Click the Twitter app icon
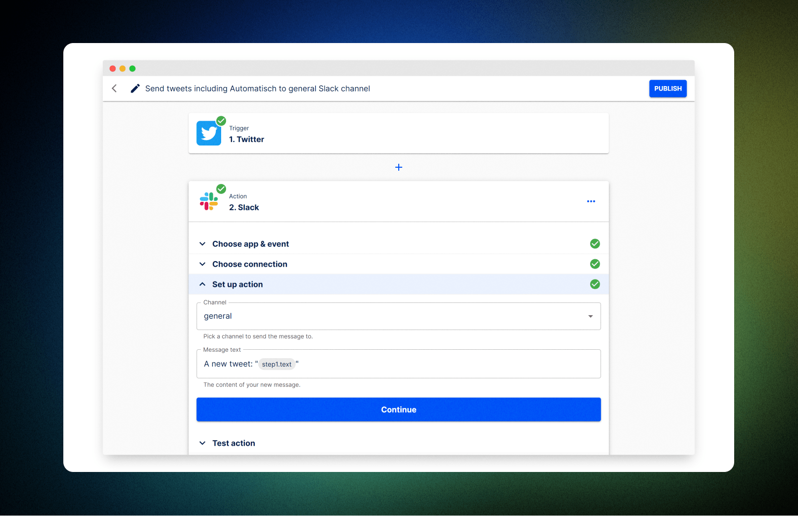 tap(209, 133)
